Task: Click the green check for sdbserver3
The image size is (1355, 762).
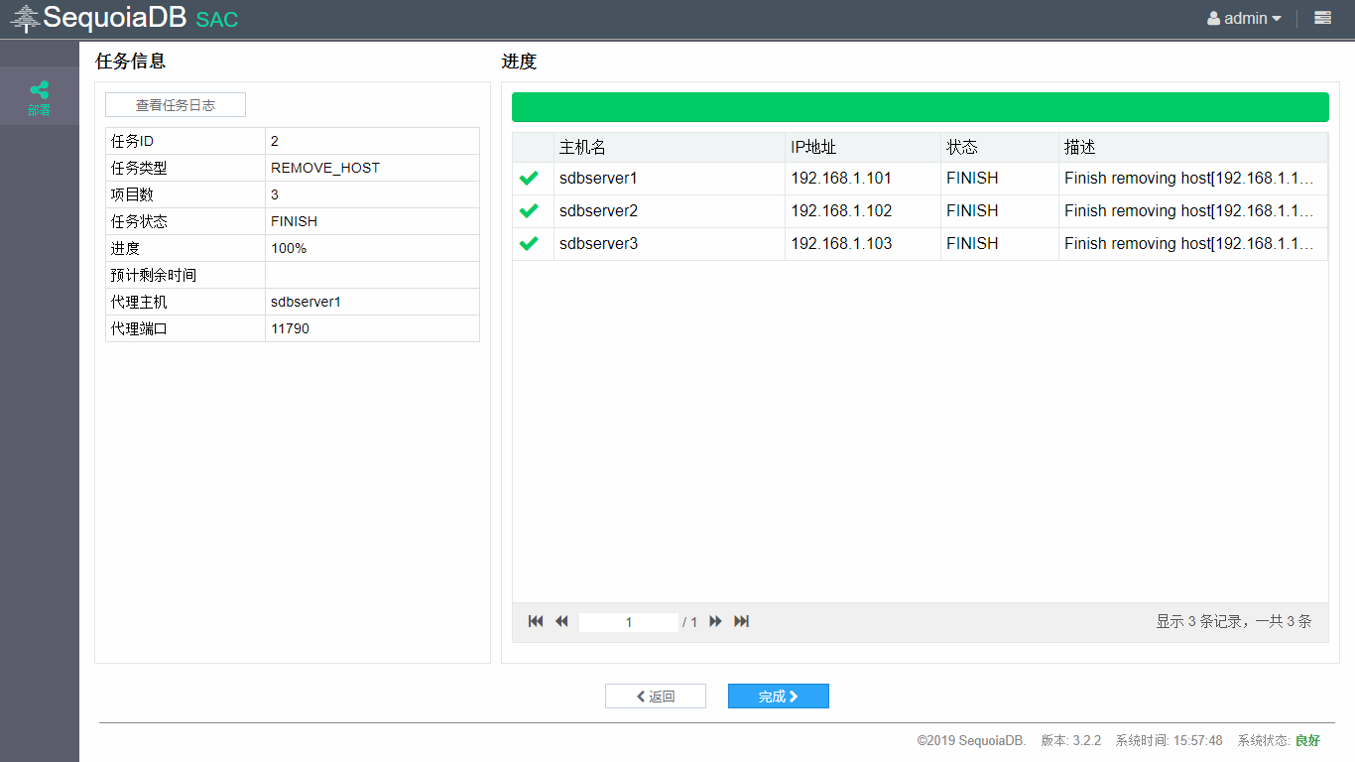Action: pos(529,244)
